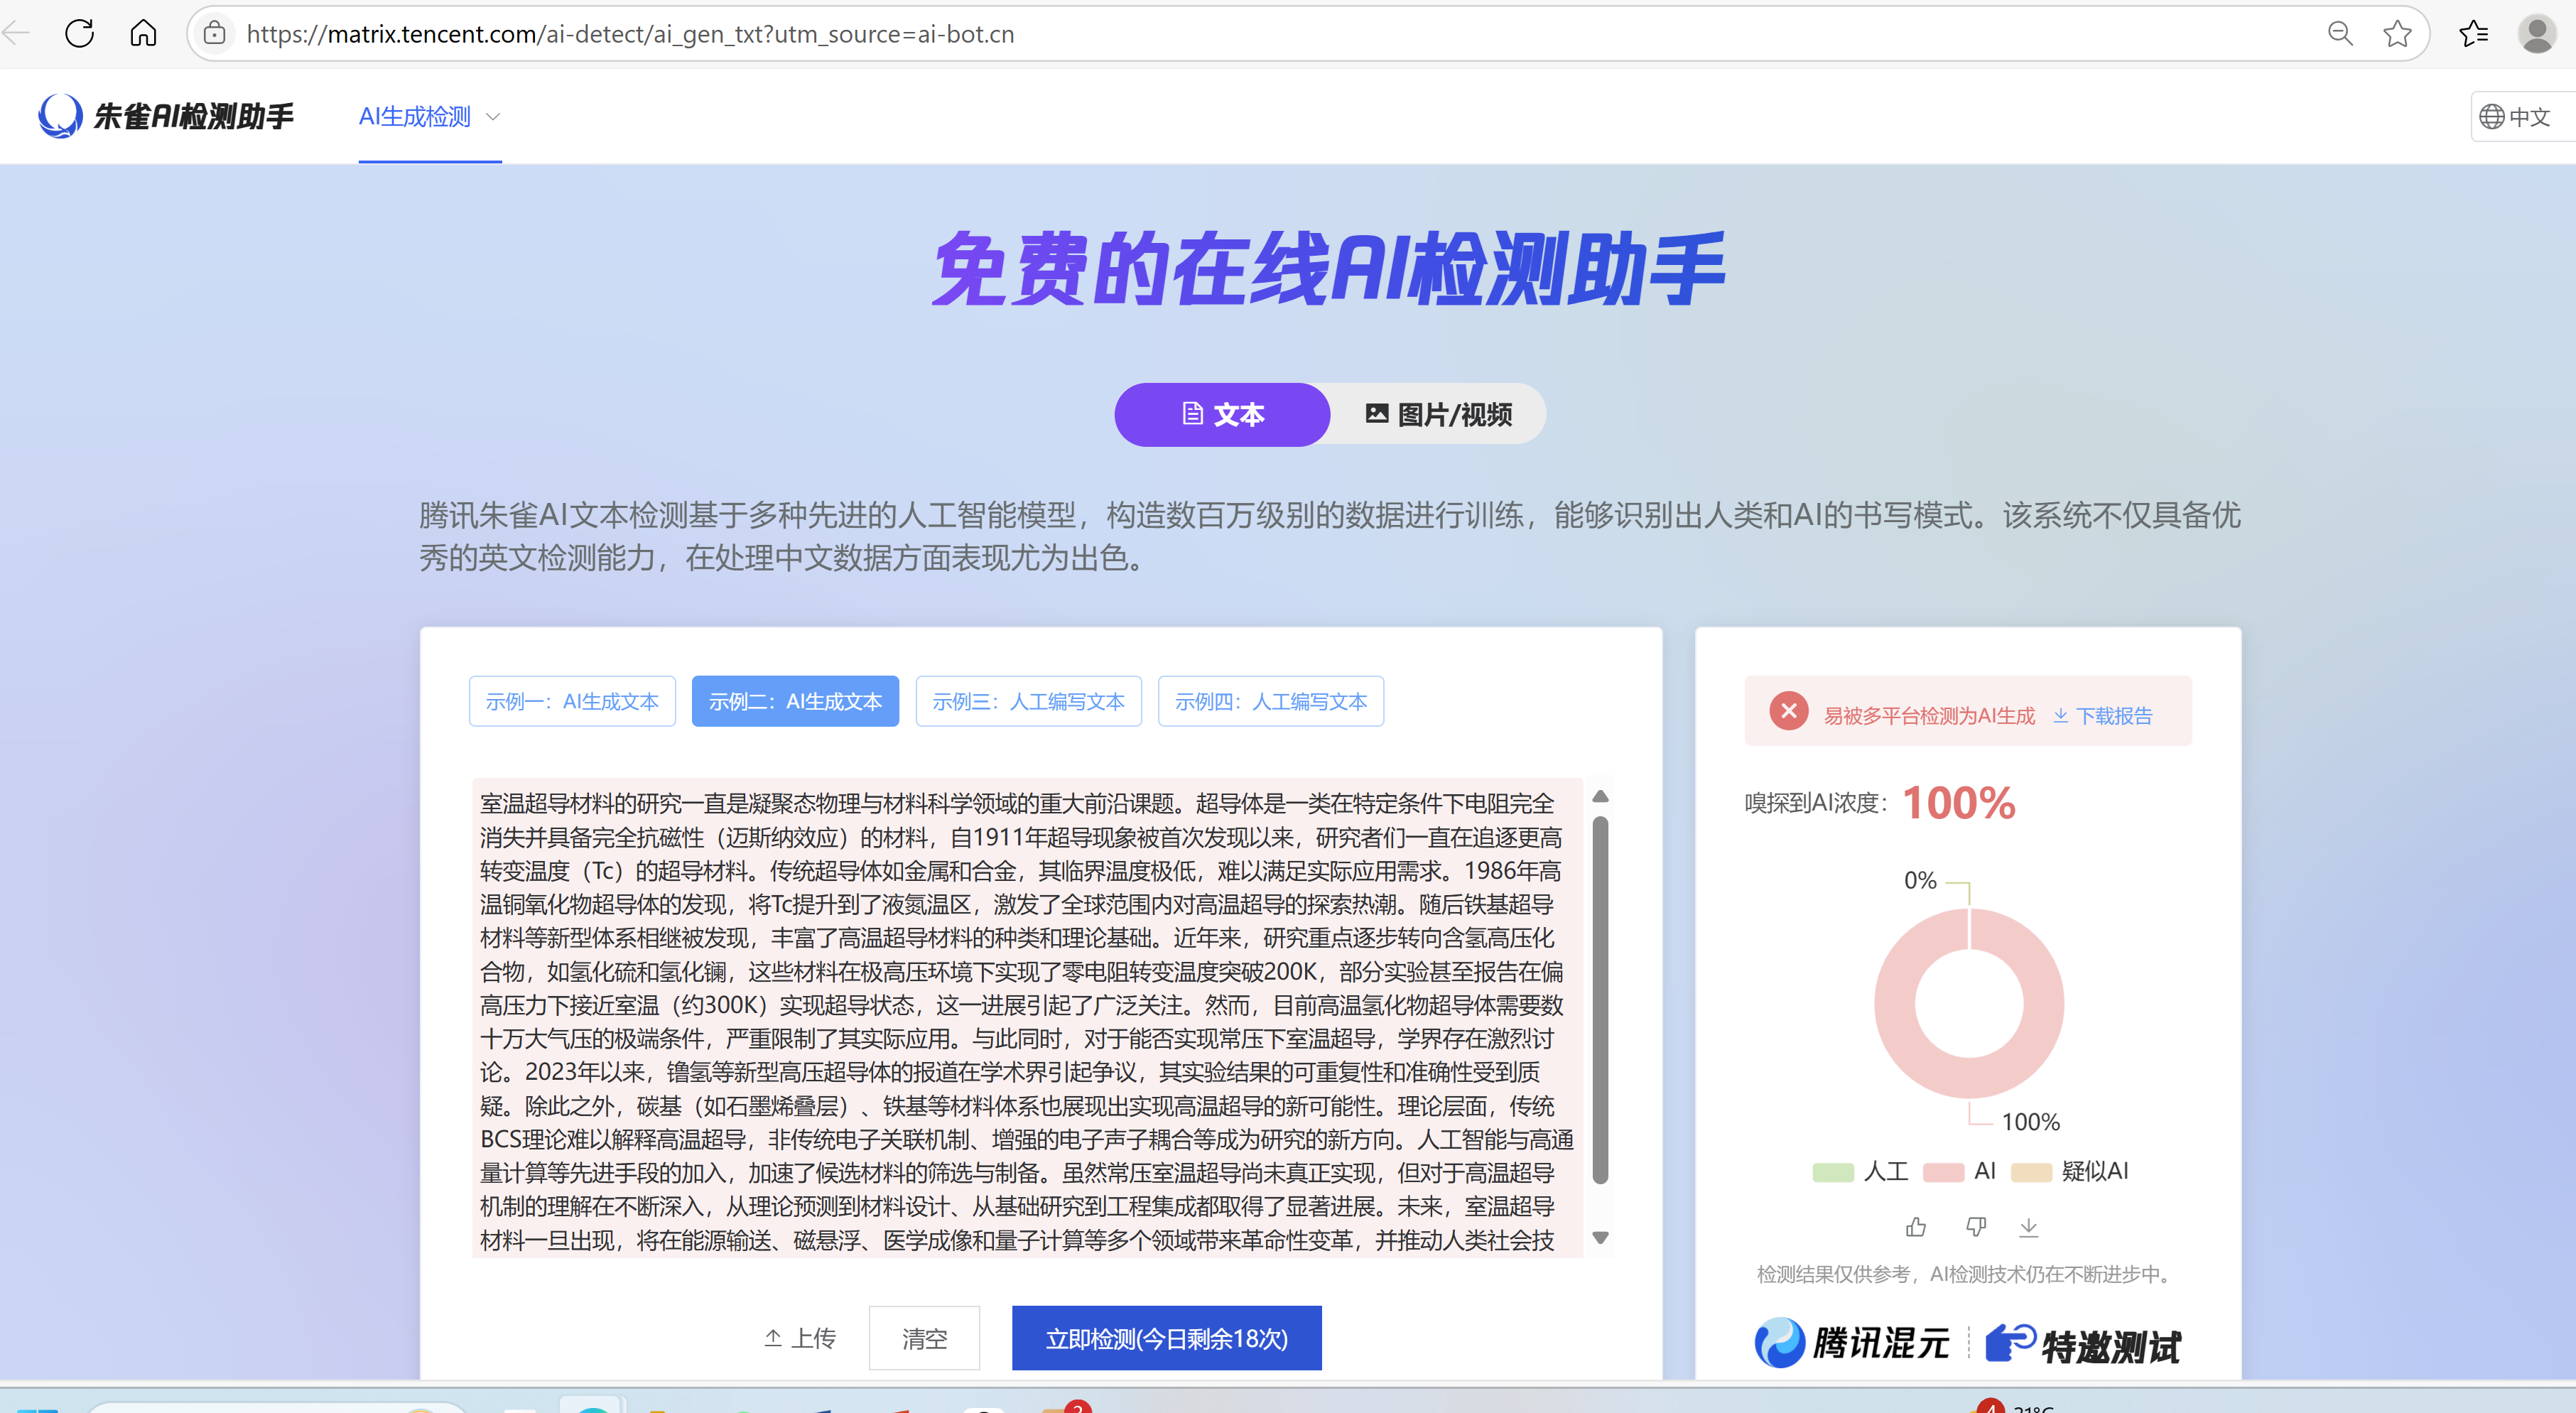This screenshot has height=1413, width=2576.
Task: Expand the AI生成检测 dropdown menu
Action: tap(429, 117)
